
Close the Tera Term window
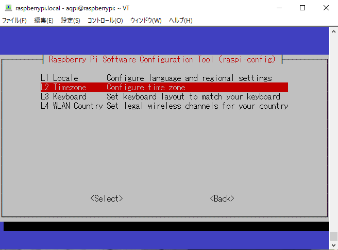pos(326,8)
